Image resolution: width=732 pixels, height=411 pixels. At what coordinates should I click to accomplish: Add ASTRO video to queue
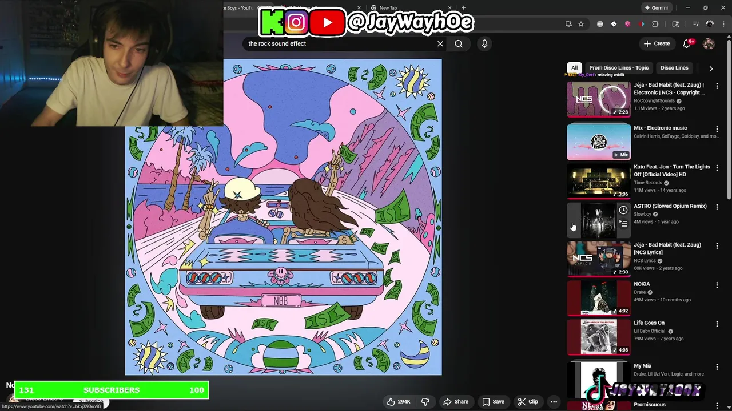tap(623, 224)
